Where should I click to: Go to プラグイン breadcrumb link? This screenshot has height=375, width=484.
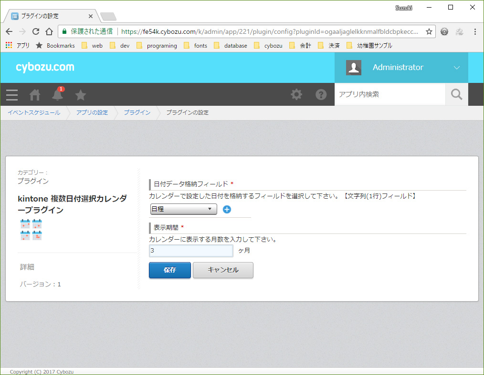click(137, 112)
